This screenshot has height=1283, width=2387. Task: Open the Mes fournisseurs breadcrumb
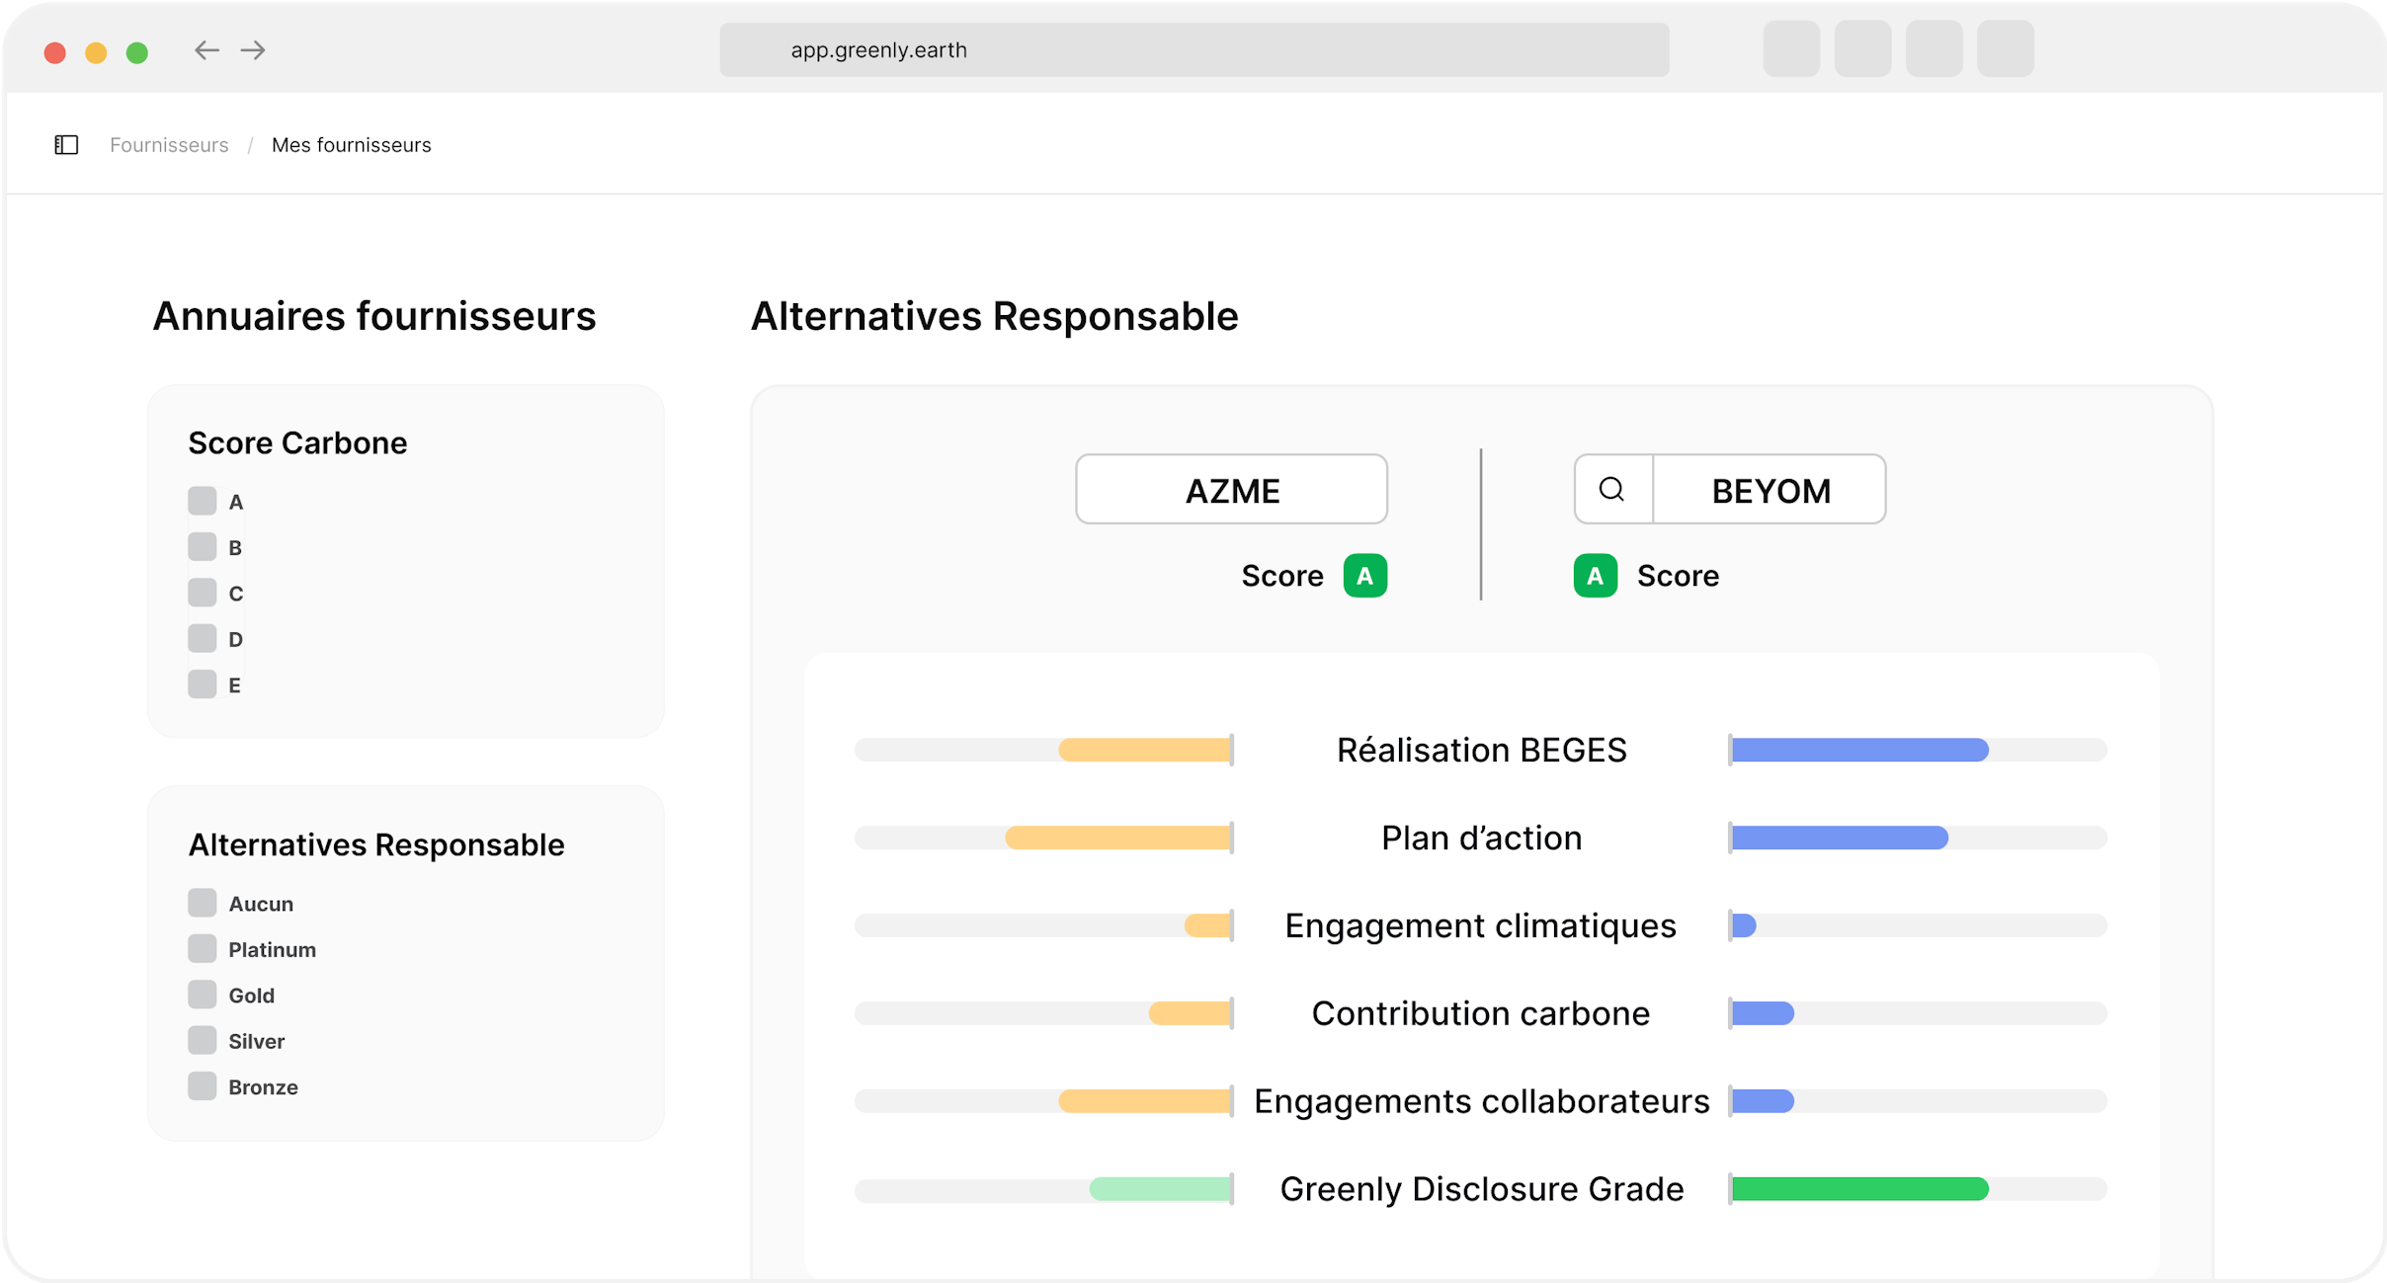[x=352, y=145]
